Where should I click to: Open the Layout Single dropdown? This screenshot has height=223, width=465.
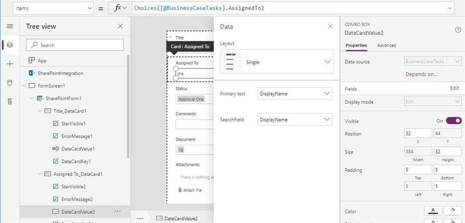tap(277, 62)
